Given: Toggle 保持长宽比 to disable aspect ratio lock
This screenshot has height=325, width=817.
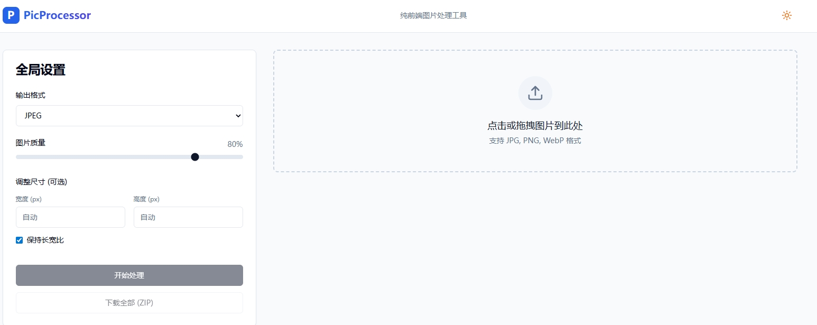Looking at the screenshot, I should tap(19, 240).
